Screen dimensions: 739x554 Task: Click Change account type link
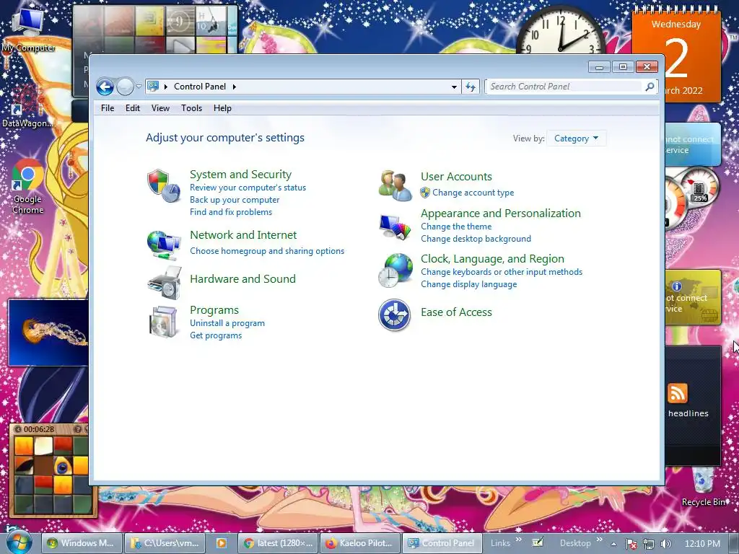(x=473, y=193)
